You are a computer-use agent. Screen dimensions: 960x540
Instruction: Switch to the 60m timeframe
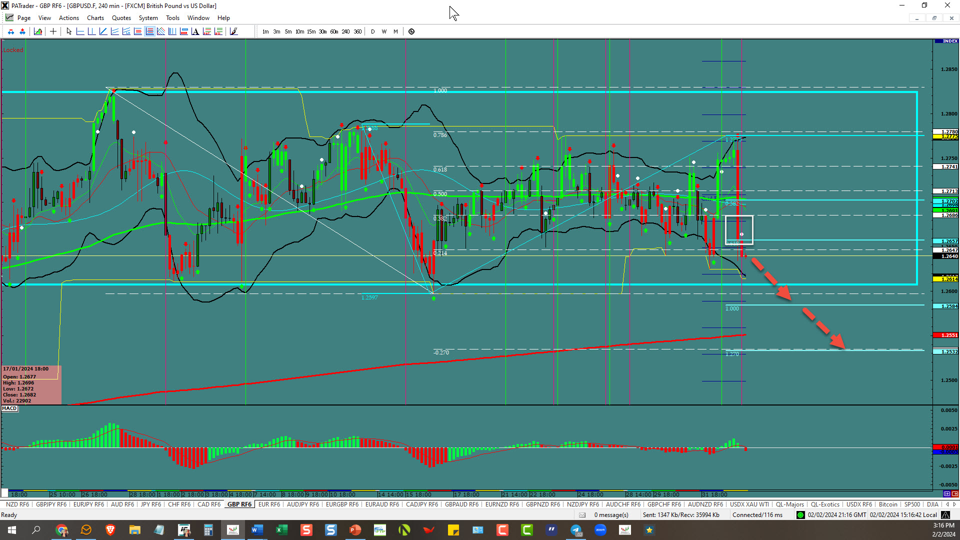click(334, 31)
